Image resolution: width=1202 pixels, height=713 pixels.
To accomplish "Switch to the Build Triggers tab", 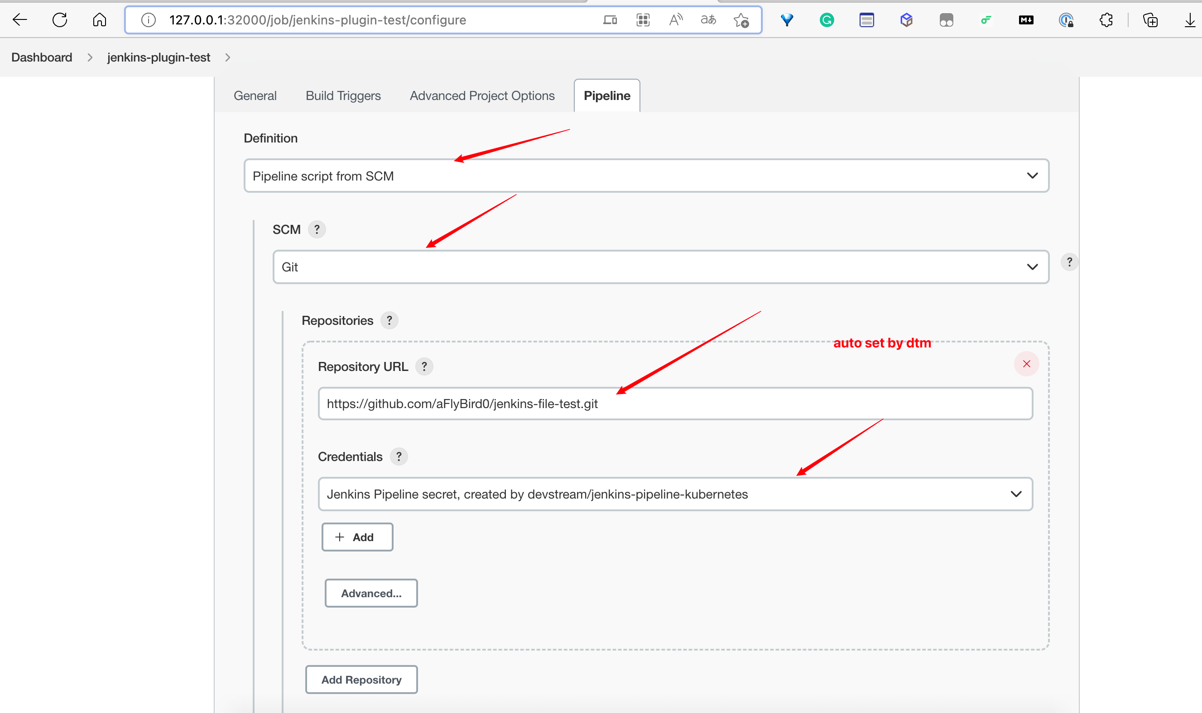I will [x=343, y=95].
